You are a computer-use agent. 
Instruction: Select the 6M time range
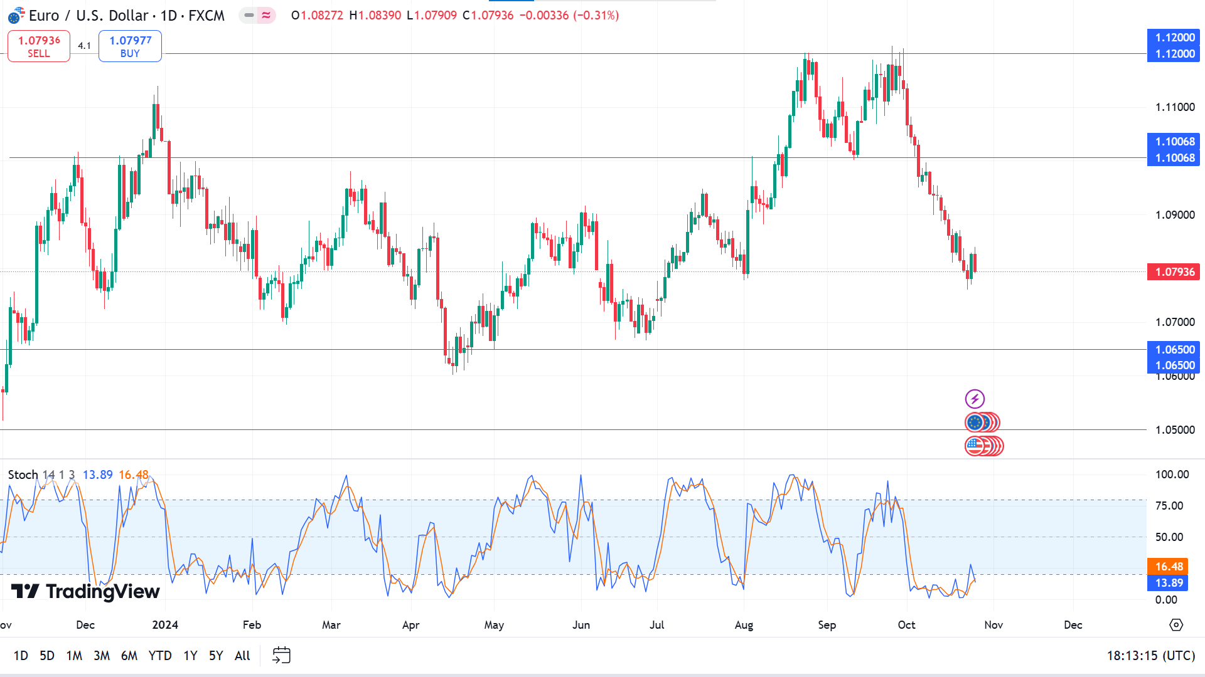click(x=129, y=656)
